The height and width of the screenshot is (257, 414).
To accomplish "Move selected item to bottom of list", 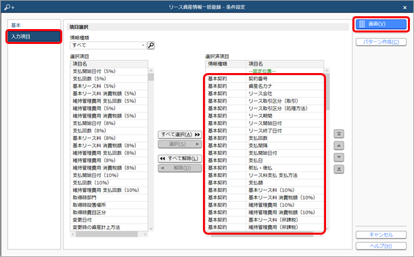I will click(339, 169).
